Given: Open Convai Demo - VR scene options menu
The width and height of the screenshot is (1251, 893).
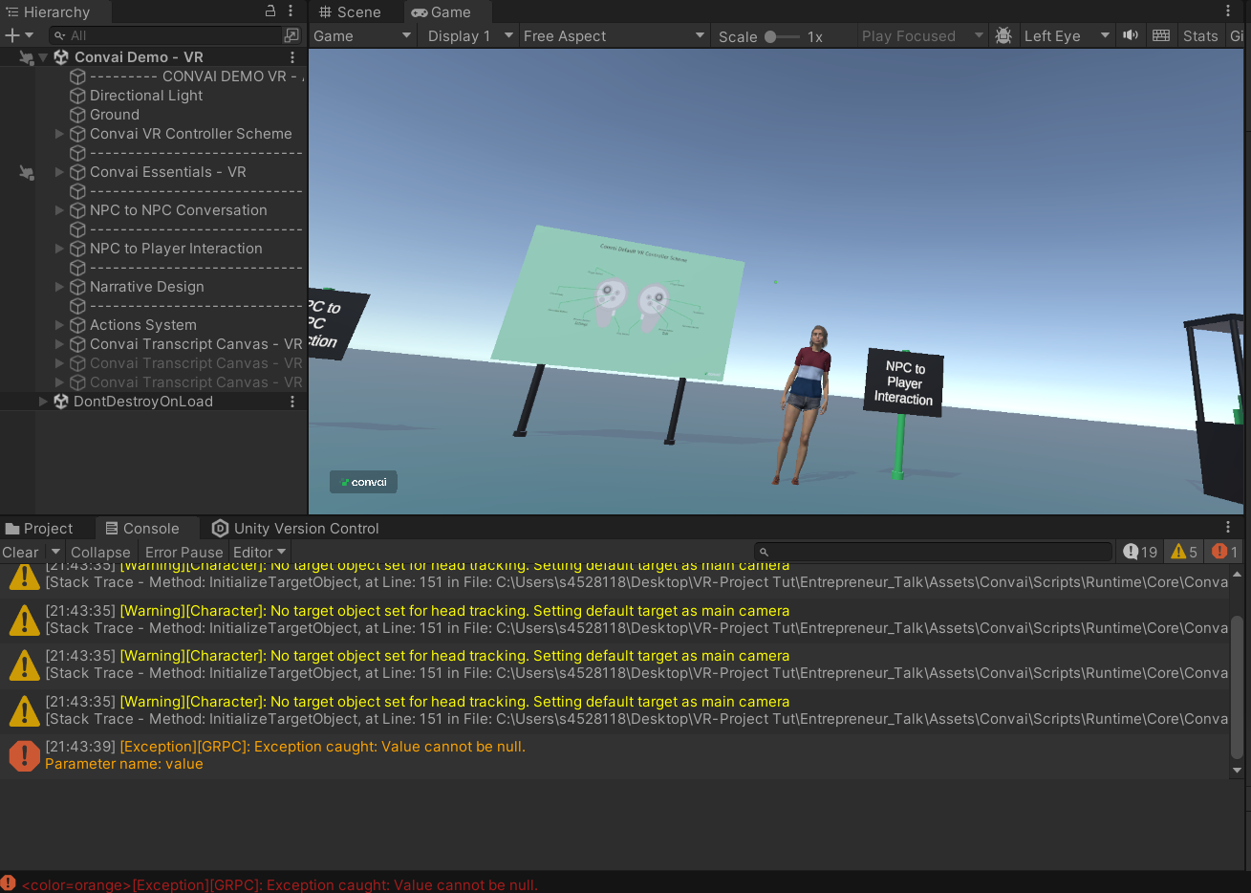Looking at the screenshot, I should tap(292, 57).
